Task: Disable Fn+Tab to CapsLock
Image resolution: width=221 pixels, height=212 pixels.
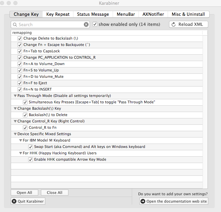Action: point(20,51)
